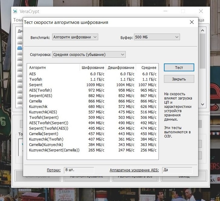Select the highlighted blue drive icon
Image resolution: width=220 pixels, height=201 pixels.
coord(20,48)
